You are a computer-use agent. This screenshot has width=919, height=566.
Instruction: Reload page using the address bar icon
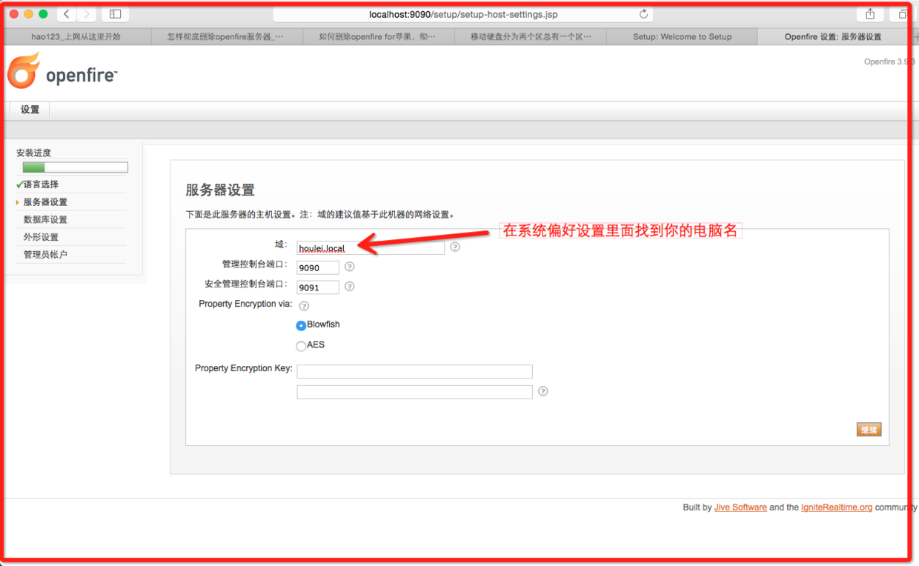tap(643, 14)
